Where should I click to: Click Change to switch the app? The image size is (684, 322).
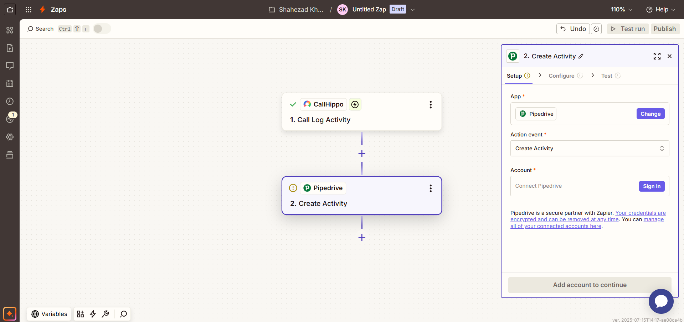pyautogui.click(x=650, y=114)
